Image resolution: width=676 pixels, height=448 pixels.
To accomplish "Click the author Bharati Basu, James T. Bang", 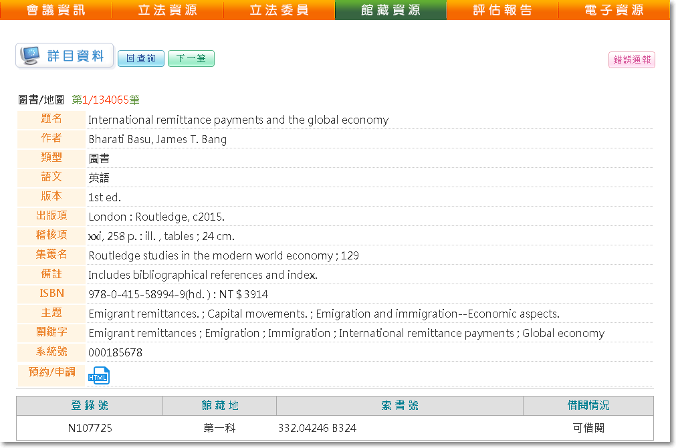I will pos(157,140).
